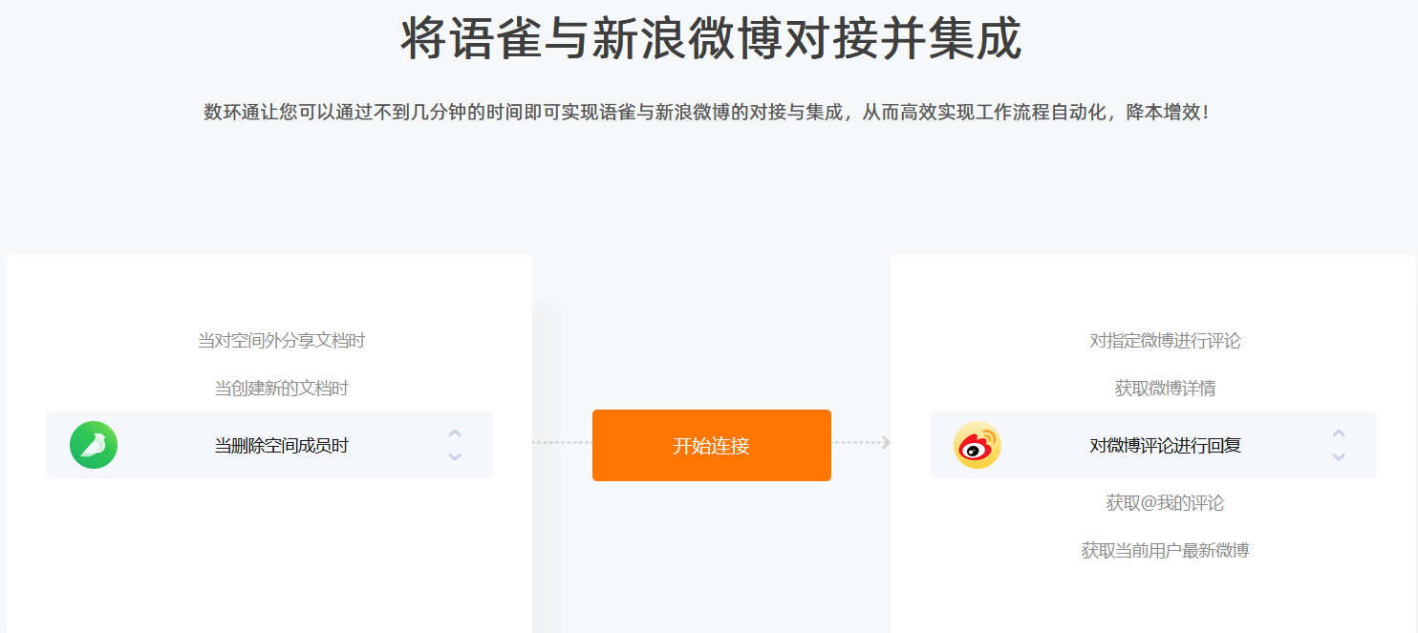Choose 获取当前用户最新微博 action

[x=1166, y=551]
